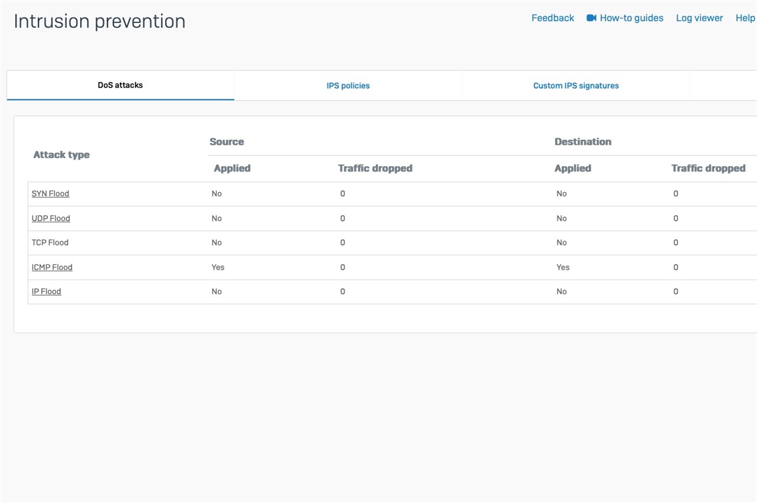Click the Destination Applied value for IP Flood
The image size is (757, 503).
561,291
